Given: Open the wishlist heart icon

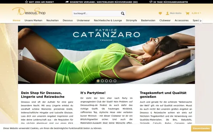Looking at the screenshot, I should (160, 13).
